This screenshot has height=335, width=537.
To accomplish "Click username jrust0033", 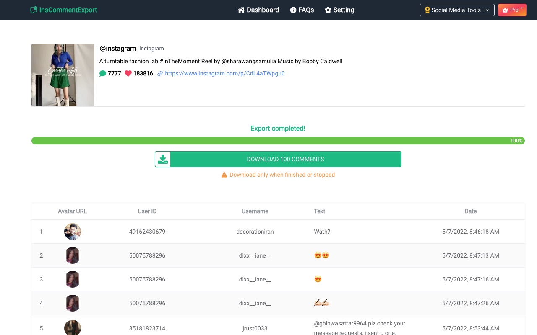I will 255,328.
